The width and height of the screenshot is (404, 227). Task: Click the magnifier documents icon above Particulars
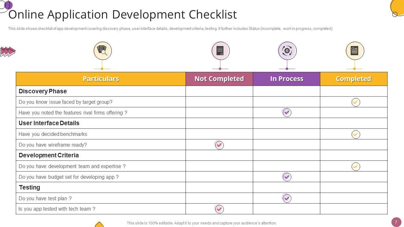[102, 51]
